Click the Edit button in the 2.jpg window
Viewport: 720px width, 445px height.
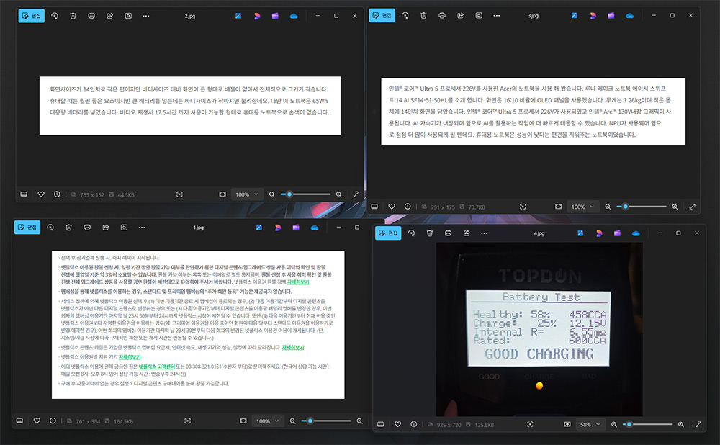[31, 16]
